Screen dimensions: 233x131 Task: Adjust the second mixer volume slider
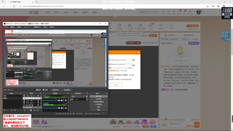tap(52, 108)
